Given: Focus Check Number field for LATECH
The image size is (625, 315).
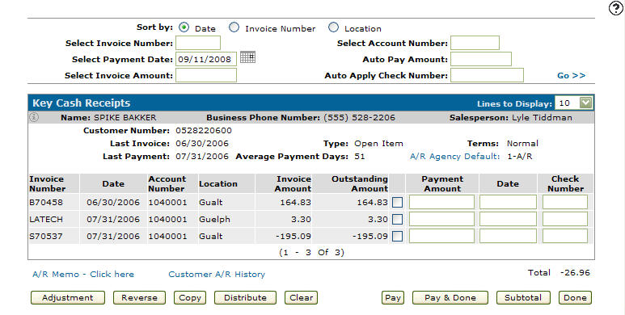Looking at the screenshot, I should coord(565,219).
